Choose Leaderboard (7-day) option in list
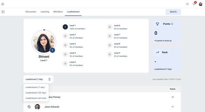 point(35,87)
